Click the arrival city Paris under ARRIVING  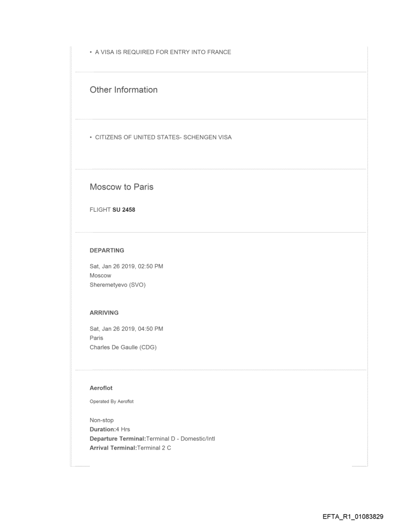(x=97, y=338)
